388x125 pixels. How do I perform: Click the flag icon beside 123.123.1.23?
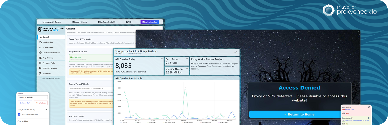(x=343, y=110)
